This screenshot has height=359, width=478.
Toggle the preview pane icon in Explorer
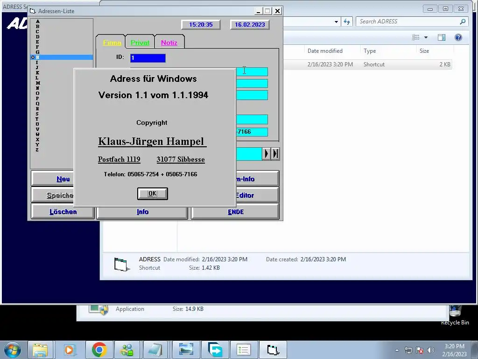coord(442,37)
